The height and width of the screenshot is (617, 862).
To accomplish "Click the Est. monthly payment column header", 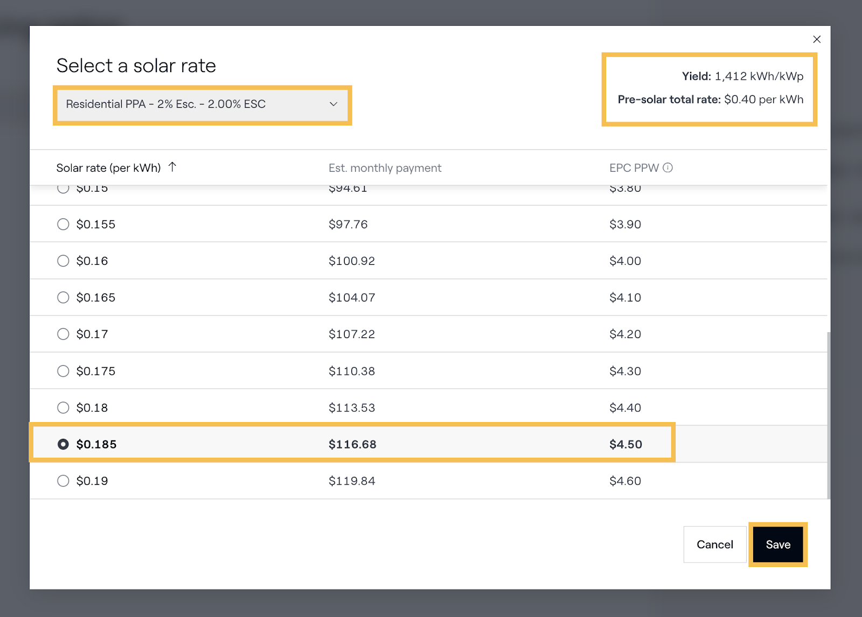I will tap(385, 168).
